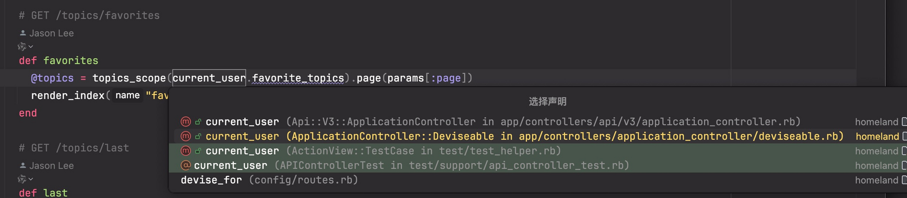The height and width of the screenshot is (198, 907).
Task: Click the usages icon above def last
Action: 22,179
